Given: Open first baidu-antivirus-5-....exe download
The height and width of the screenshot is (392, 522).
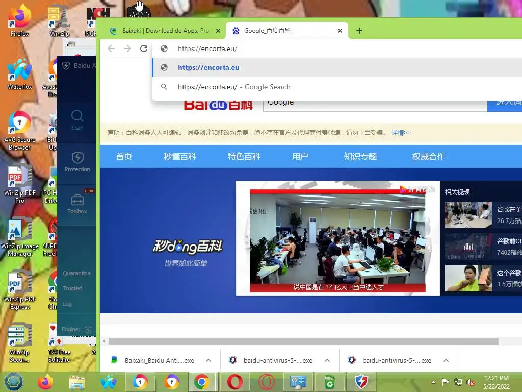Looking at the screenshot, I should pos(272,361).
